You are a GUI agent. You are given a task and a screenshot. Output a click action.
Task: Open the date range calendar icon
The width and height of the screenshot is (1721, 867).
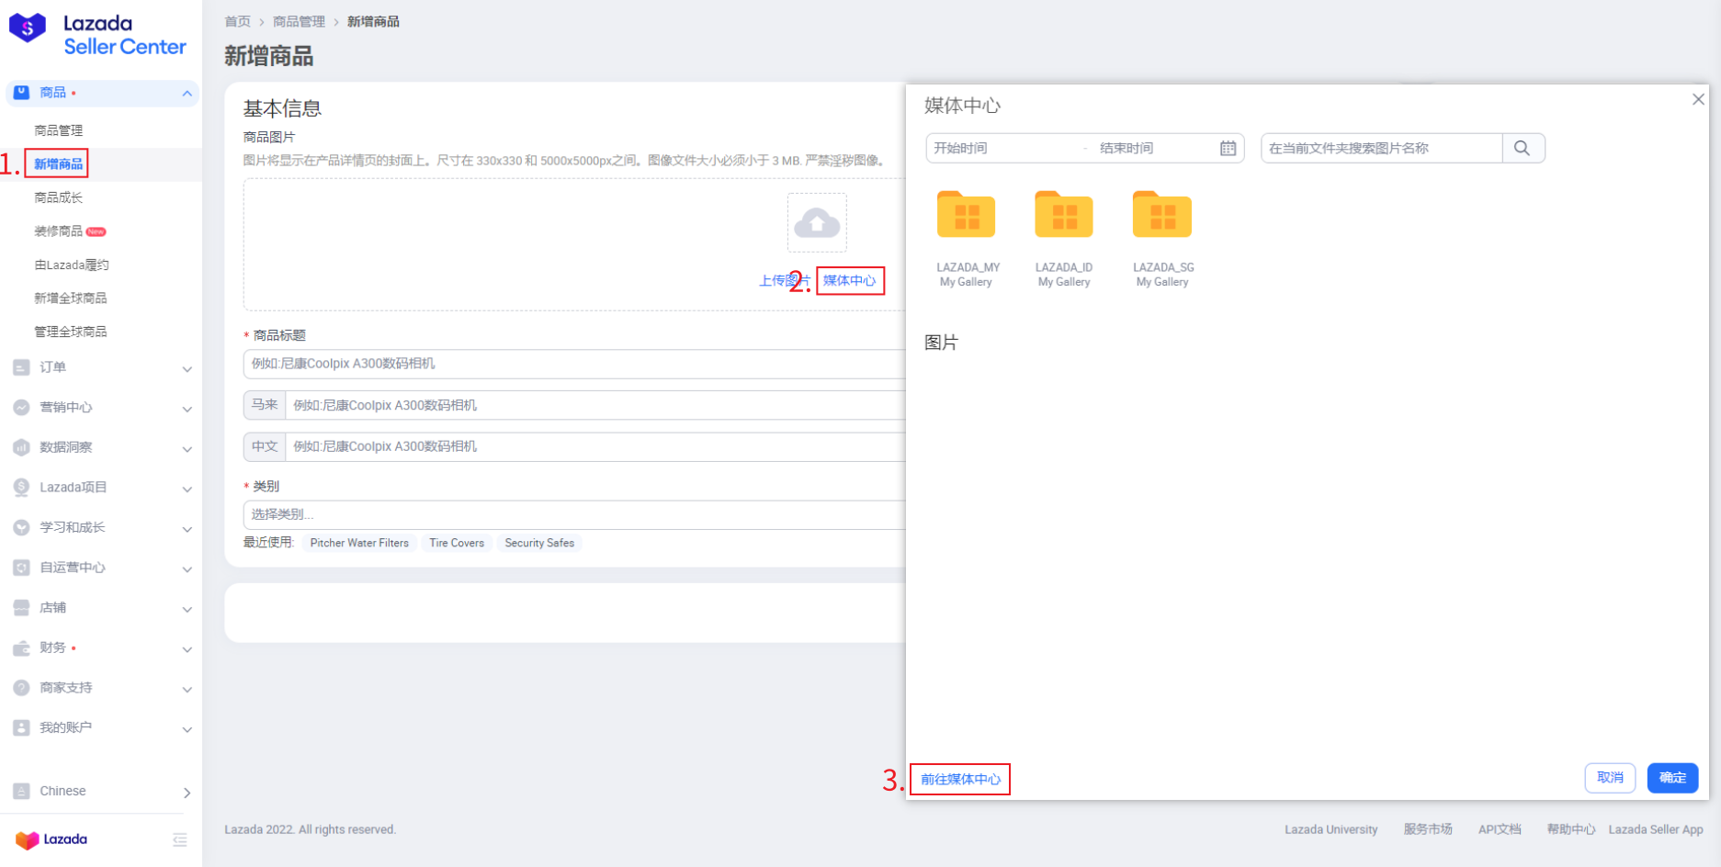1228,148
